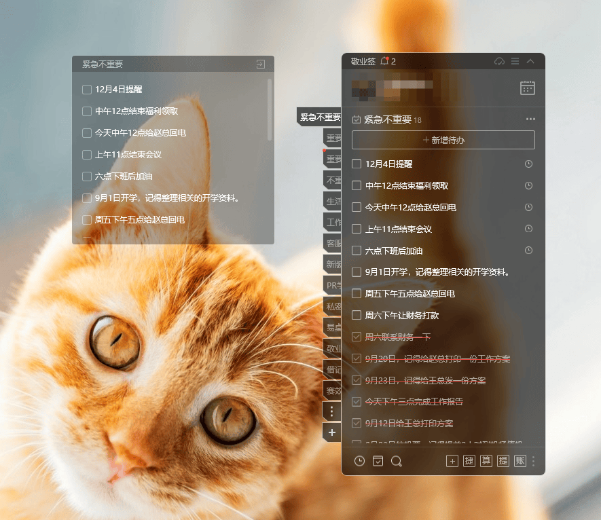Open the search magnifier icon

tap(397, 462)
